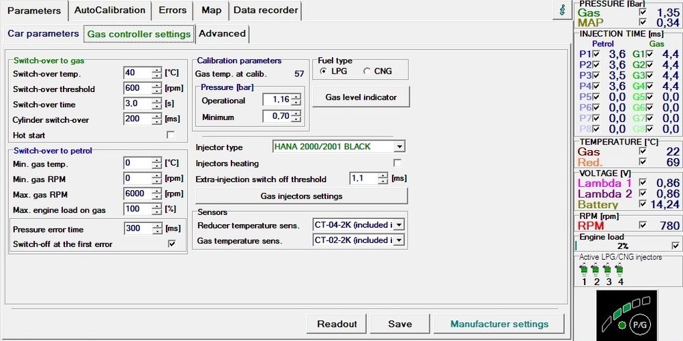Screen dimensions: 683x341
Task: Toggle the Engine load checkbox
Action: 675,246
